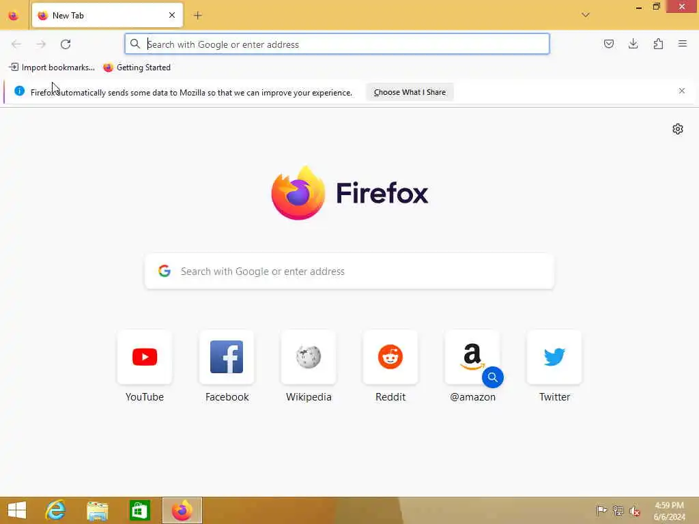Save to Pocket icon
Viewport: 699px width, 524px height.
608,44
